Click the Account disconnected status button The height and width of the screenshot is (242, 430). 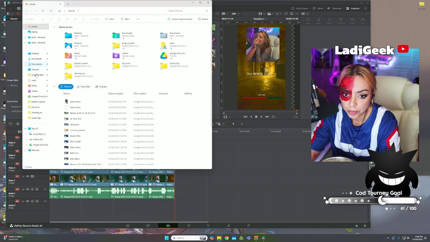click(180, 19)
